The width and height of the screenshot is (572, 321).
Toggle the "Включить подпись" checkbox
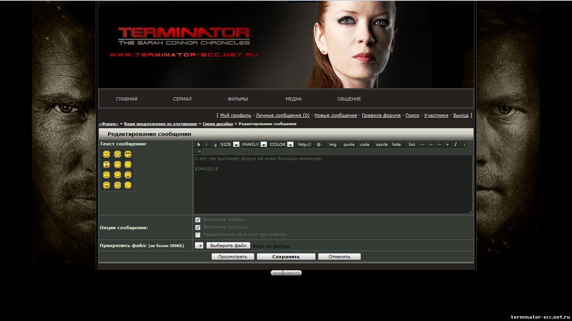coord(198,227)
